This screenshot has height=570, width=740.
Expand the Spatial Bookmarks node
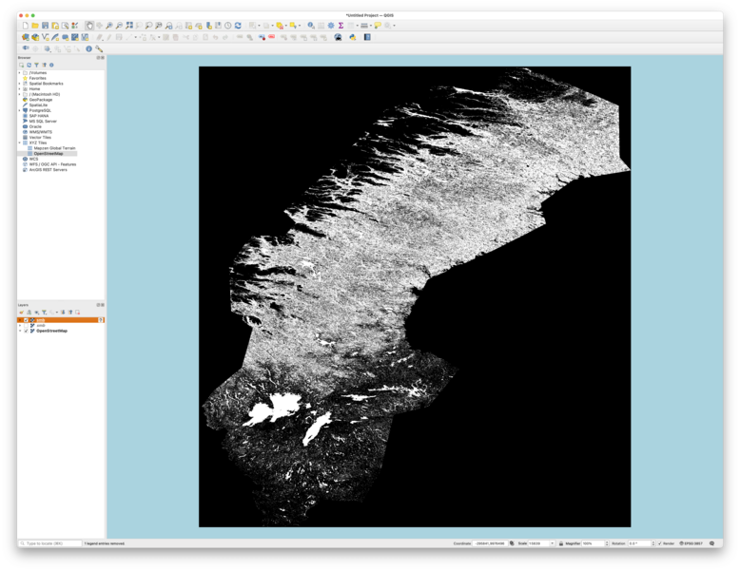20,84
